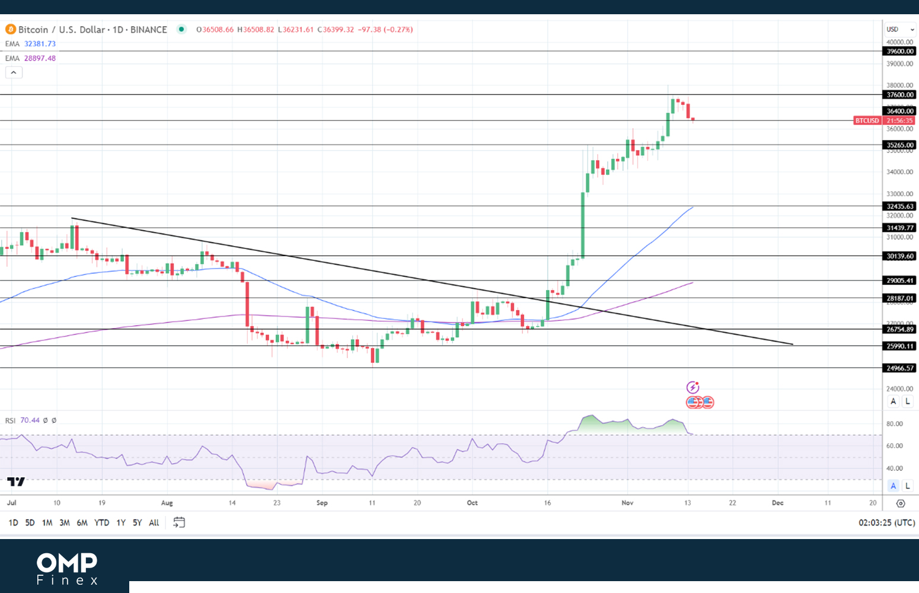Viewport: 919px width, 593px height.
Task: Click the 30139.60 price line label
Action: (899, 256)
